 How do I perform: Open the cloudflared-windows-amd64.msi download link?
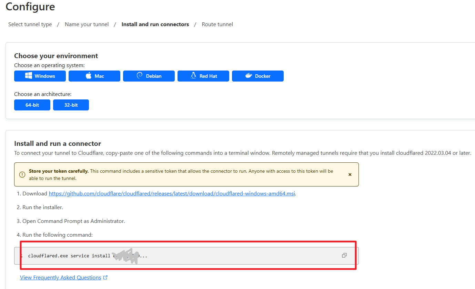click(172, 193)
